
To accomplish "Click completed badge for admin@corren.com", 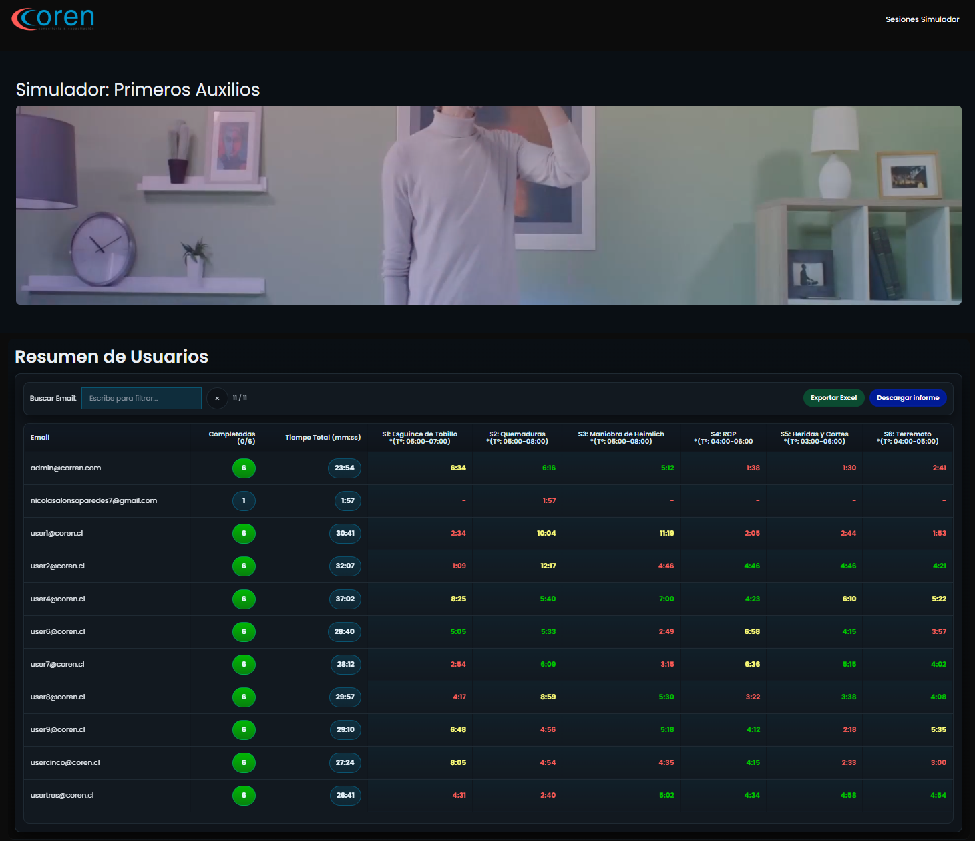I will point(244,468).
